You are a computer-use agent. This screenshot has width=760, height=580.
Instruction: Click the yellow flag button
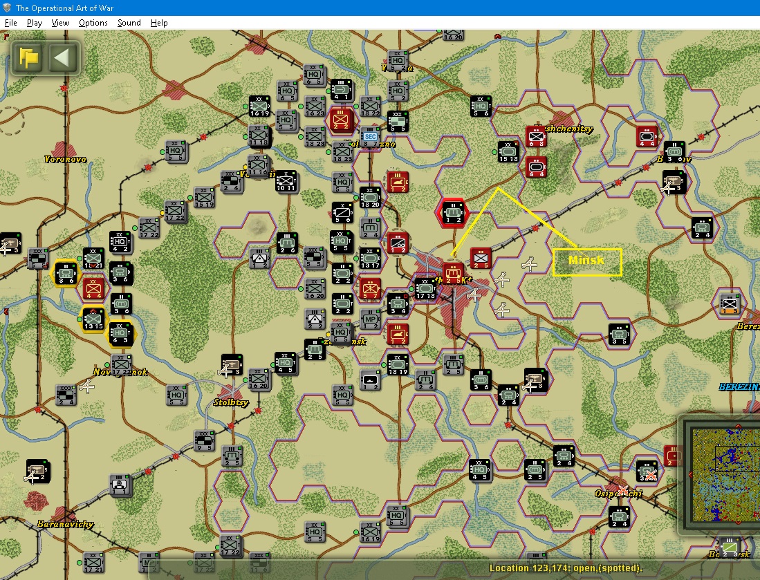(x=28, y=57)
